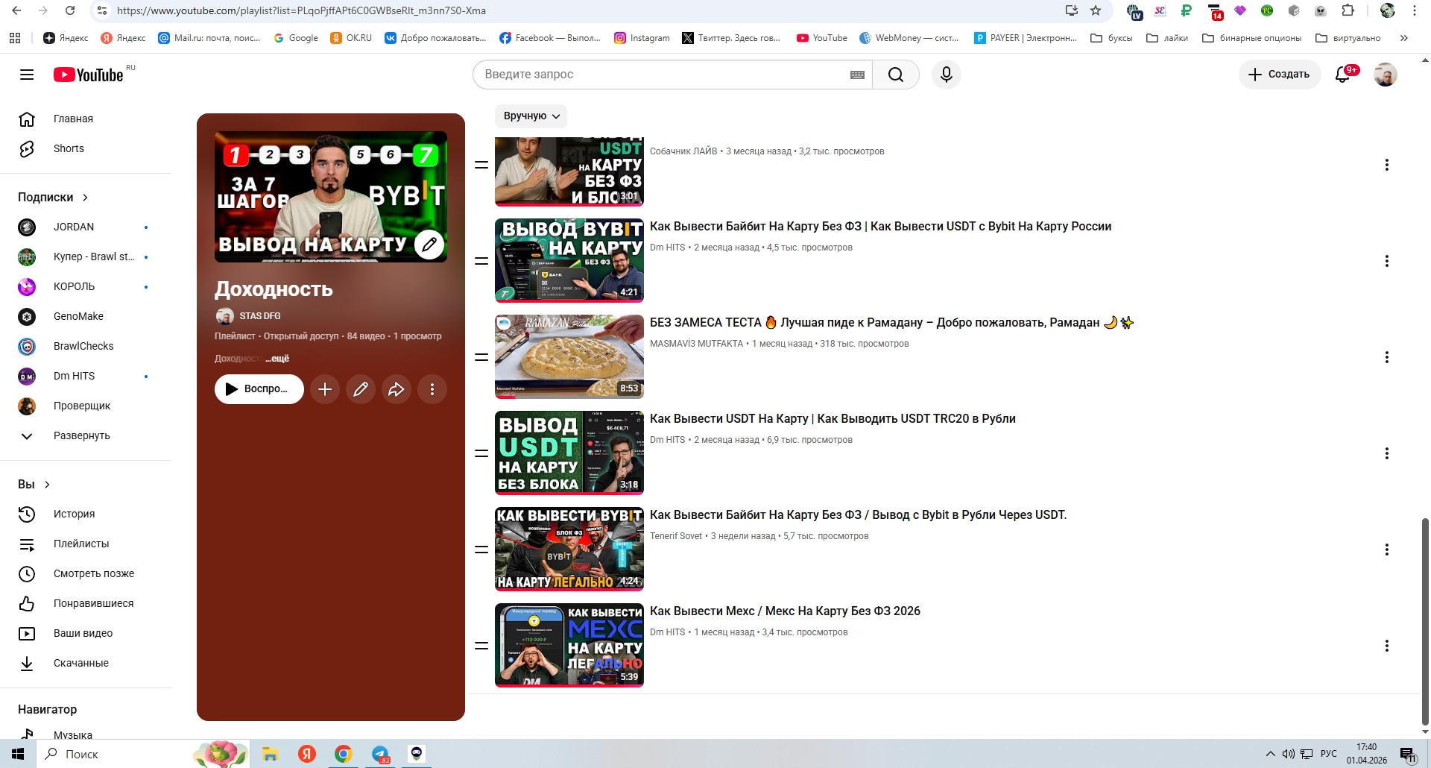Open the volume control in system tray

coord(1289,754)
